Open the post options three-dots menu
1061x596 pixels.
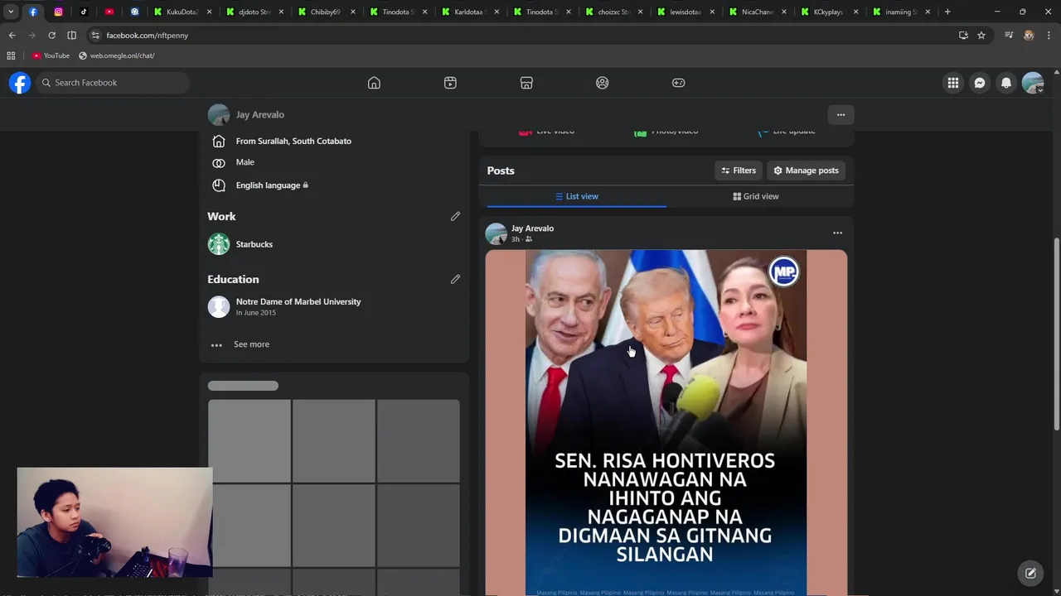click(837, 233)
